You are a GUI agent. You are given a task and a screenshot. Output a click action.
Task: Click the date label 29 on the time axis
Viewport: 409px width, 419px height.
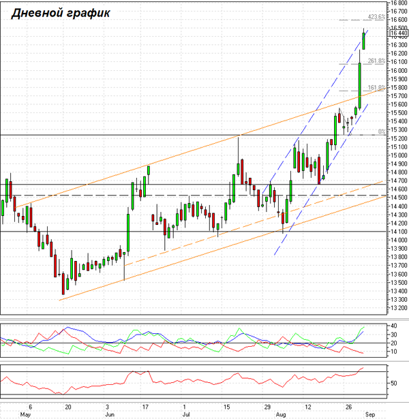click(x=268, y=407)
